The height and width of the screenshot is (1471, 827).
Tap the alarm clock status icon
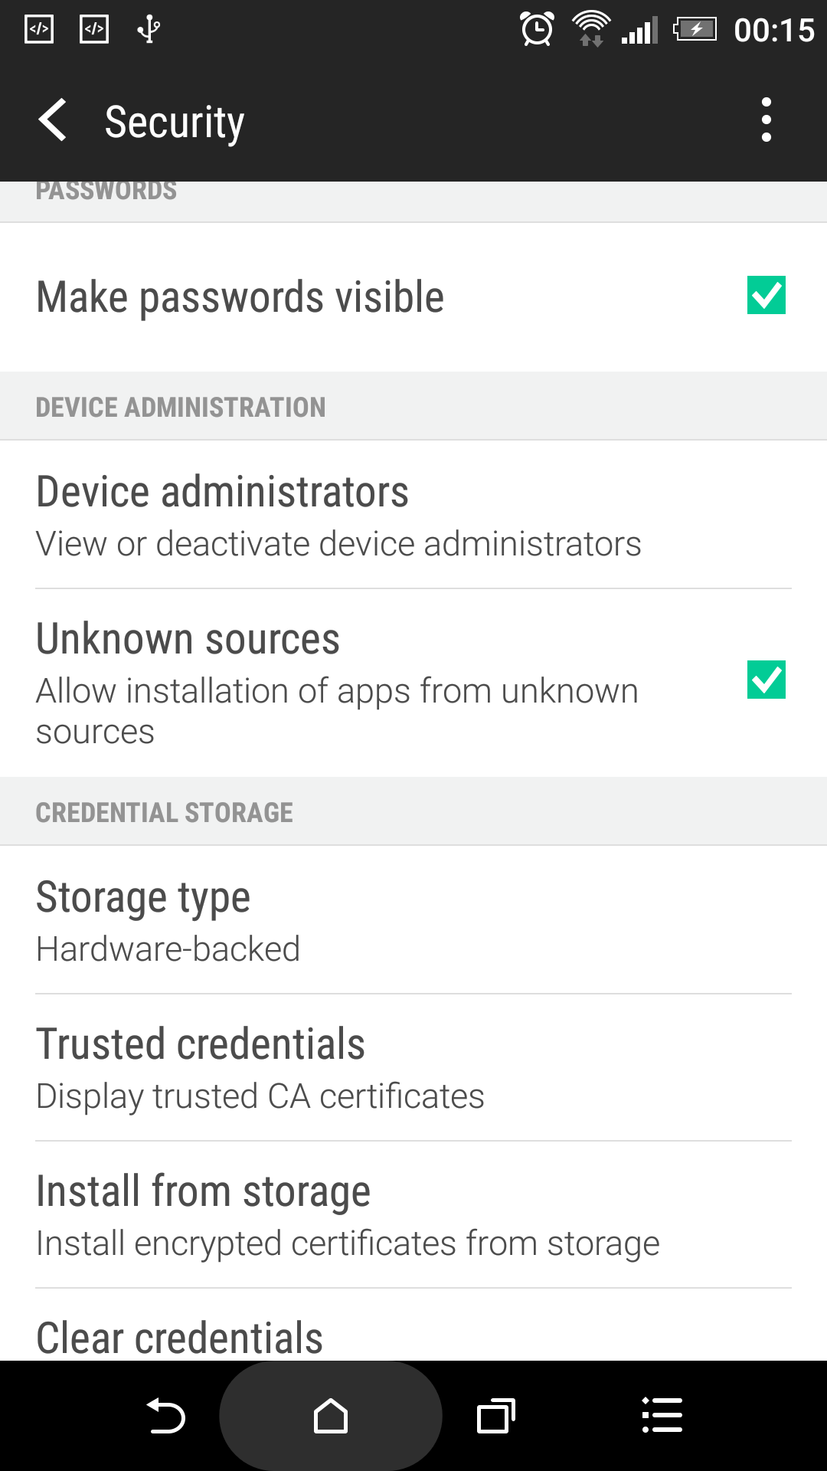point(537,30)
